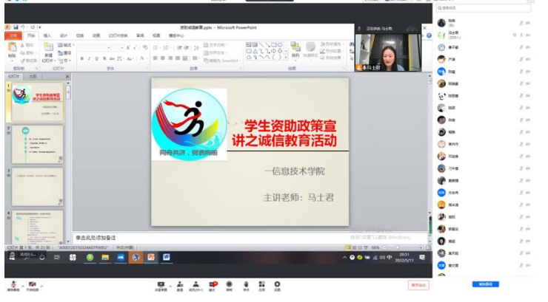Toggle italic formatting in the font group
548x302 pixels.
[87, 58]
